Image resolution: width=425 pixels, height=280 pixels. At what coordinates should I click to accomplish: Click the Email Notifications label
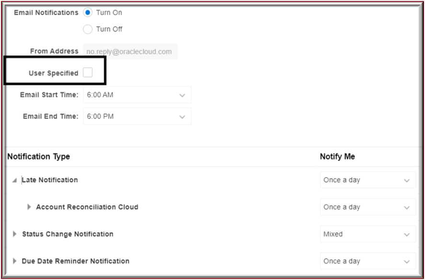click(x=46, y=12)
